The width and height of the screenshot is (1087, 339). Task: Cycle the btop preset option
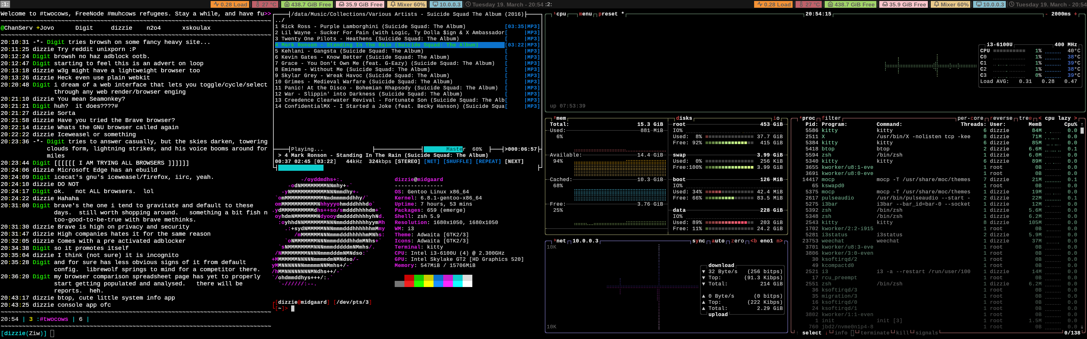[x=611, y=14]
